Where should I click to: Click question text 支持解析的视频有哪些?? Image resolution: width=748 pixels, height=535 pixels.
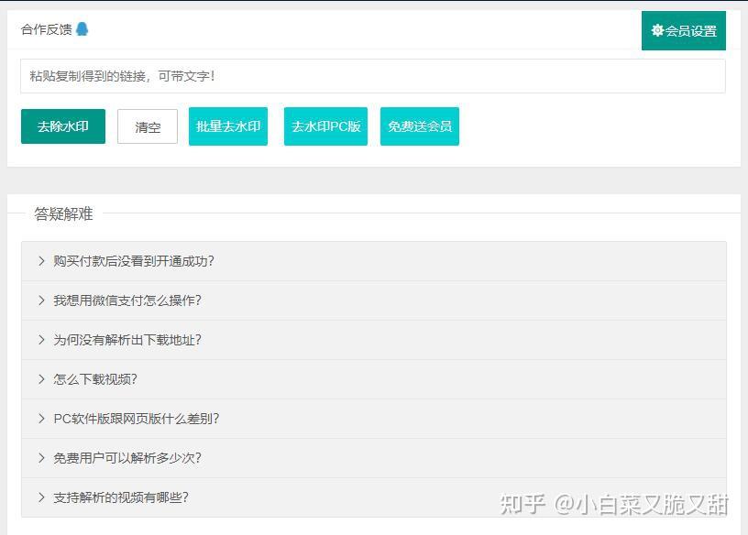[121, 497]
